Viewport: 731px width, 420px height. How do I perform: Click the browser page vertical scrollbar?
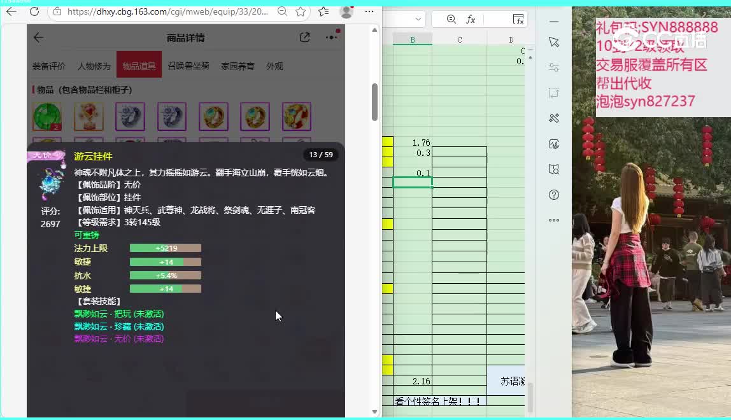(374, 102)
